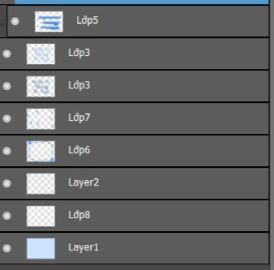Click the Lớp7 layer thumbnail
The width and height of the screenshot is (274, 270).
[41, 119]
